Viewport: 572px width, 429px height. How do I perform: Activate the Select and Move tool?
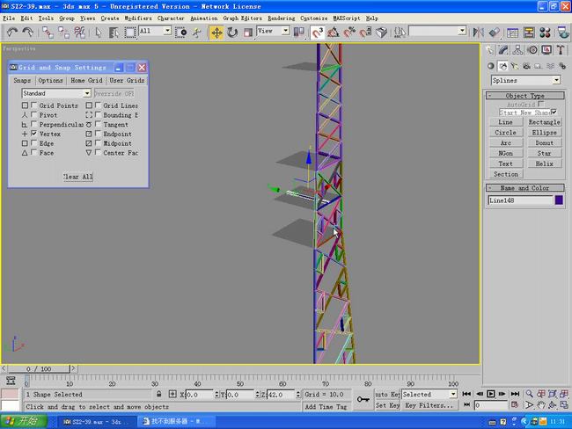(216, 33)
